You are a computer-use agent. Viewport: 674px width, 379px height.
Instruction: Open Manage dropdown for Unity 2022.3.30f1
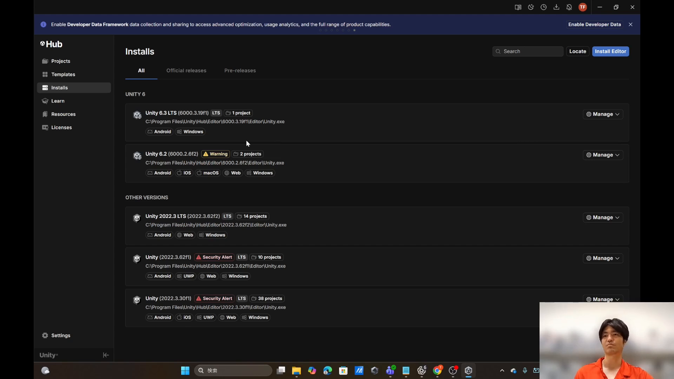(603, 299)
